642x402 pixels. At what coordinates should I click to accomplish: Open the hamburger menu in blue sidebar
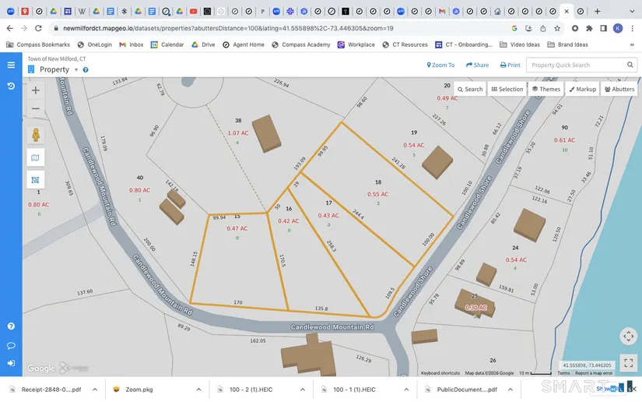tap(11, 65)
